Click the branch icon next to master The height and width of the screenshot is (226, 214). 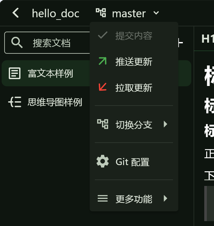click(101, 13)
